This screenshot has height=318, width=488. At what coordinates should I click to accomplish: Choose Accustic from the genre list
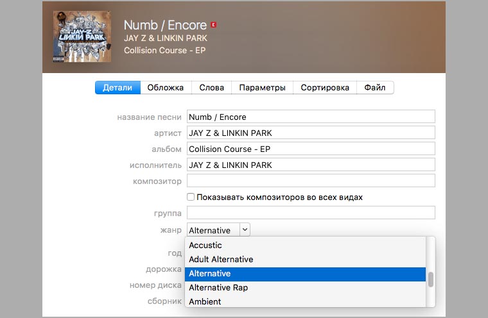[305, 245]
